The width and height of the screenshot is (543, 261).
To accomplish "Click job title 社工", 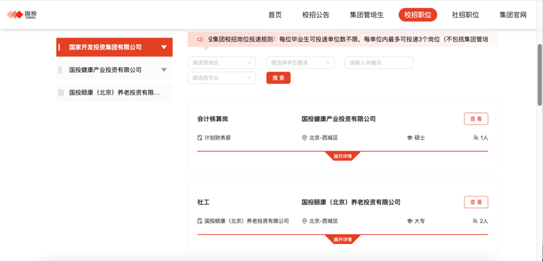I will coord(203,202).
